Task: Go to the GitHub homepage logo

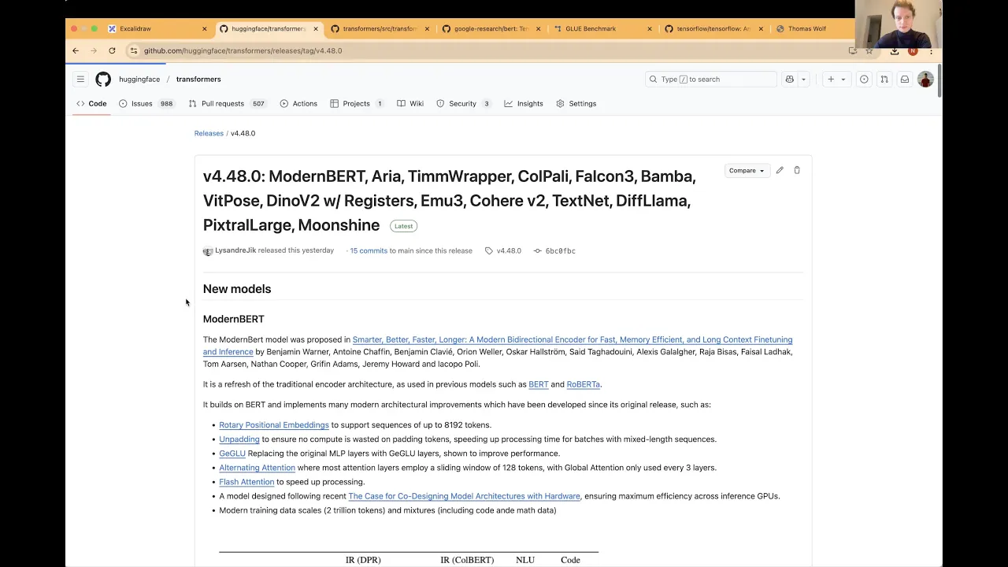Action: point(103,79)
